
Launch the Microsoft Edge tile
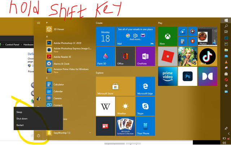[x=145, y=86]
